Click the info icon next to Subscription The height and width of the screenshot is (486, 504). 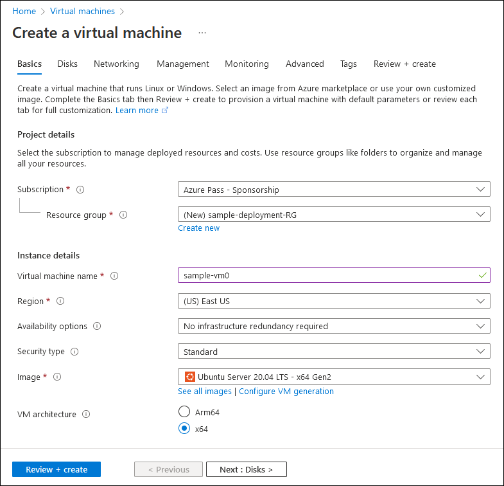coord(80,190)
